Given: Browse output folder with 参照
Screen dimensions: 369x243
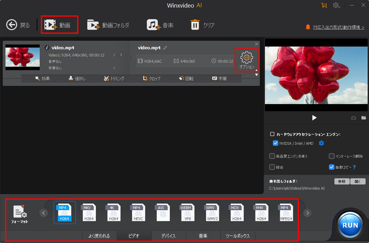Looking at the screenshot, I should (x=342, y=181).
